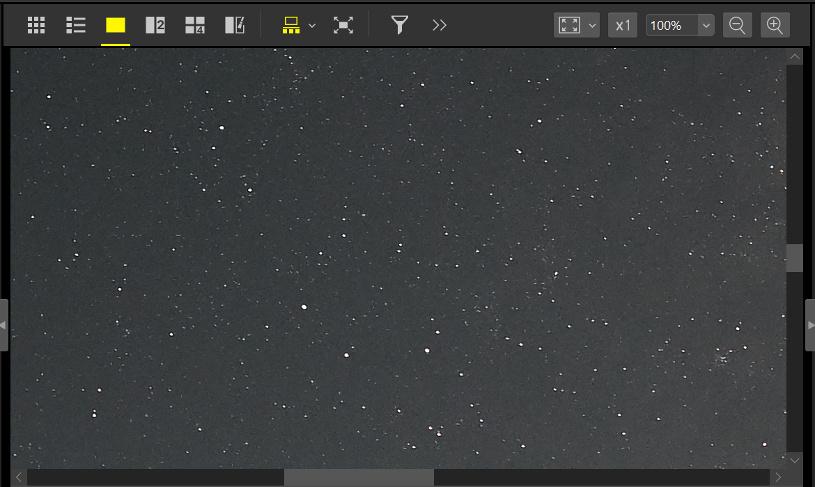The width and height of the screenshot is (815, 487).
Task: Enter full screen view
Action: [x=343, y=26]
